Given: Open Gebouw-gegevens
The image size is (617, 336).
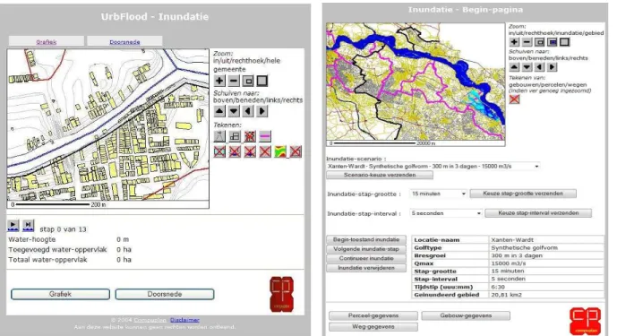Looking at the screenshot, I should tap(466, 315).
